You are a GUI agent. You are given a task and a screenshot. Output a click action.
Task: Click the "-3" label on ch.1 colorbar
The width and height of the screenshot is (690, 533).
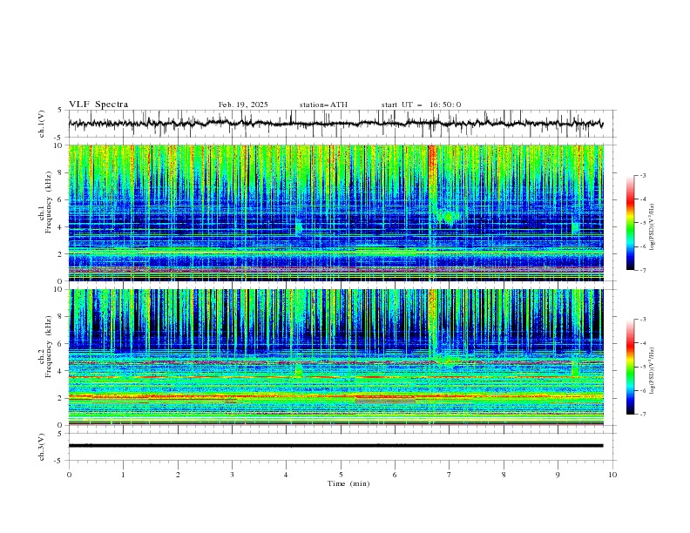coord(642,175)
